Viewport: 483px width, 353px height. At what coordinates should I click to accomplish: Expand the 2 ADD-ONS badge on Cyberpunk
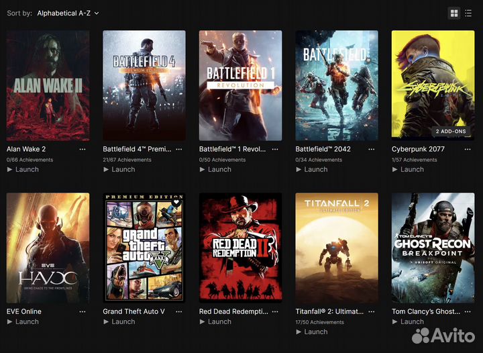pos(450,132)
